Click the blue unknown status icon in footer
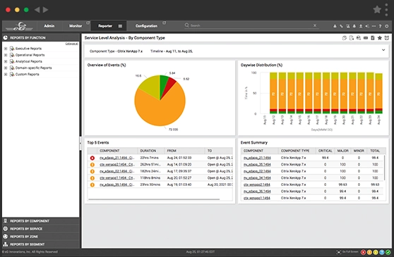Screen dimensions: 394x257 (x=382, y=252)
